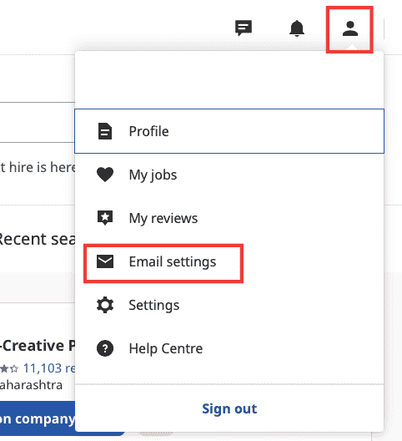402x441 pixels.
Task: Select My jobs in the menu
Action: point(229,175)
